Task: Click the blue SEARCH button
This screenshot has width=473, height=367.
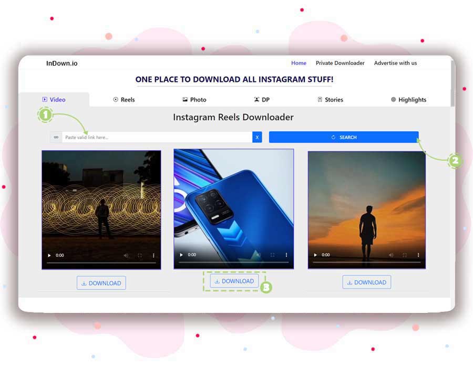Action: pyautogui.click(x=344, y=137)
